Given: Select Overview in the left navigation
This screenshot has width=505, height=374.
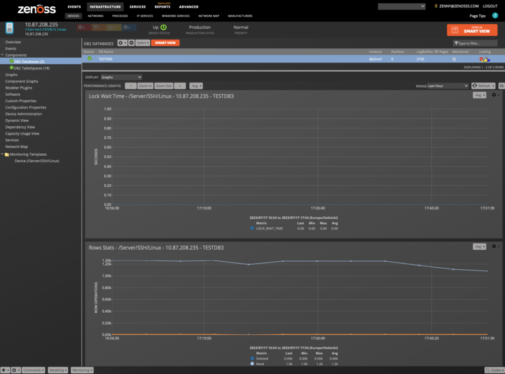Looking at the screenshot, I should pos(13,42).
